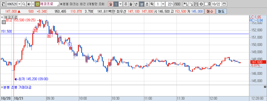The height and width of the screenshot is (101, 267).
Task: Click the red 147,600 current price tag
Action: coord(258,62)
